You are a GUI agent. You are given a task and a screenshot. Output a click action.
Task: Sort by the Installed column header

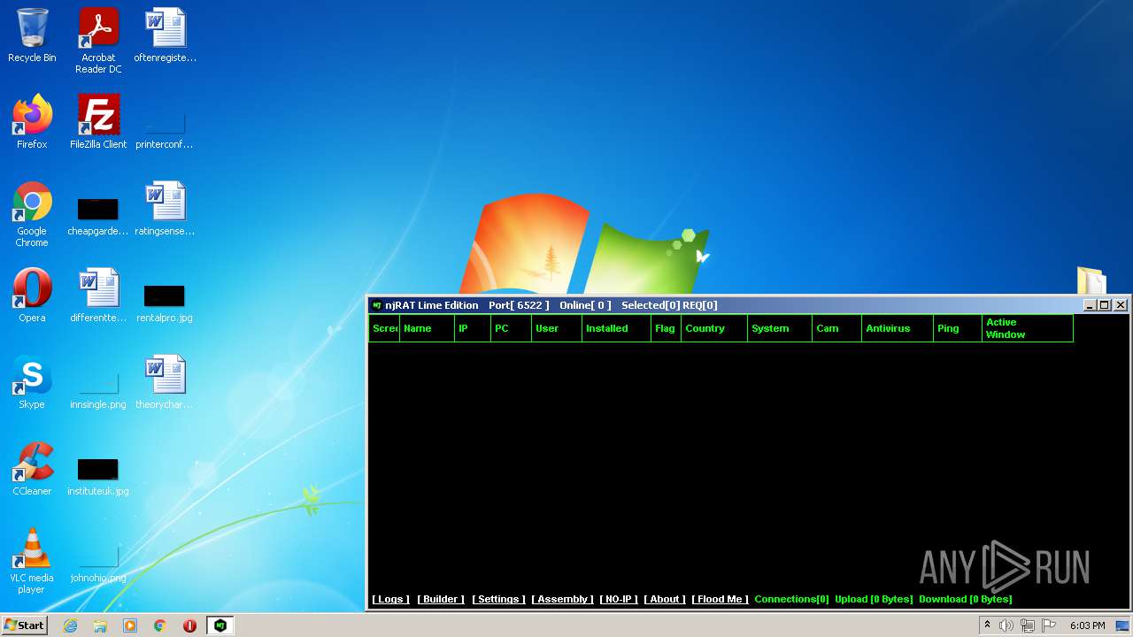tap(617, 328)
